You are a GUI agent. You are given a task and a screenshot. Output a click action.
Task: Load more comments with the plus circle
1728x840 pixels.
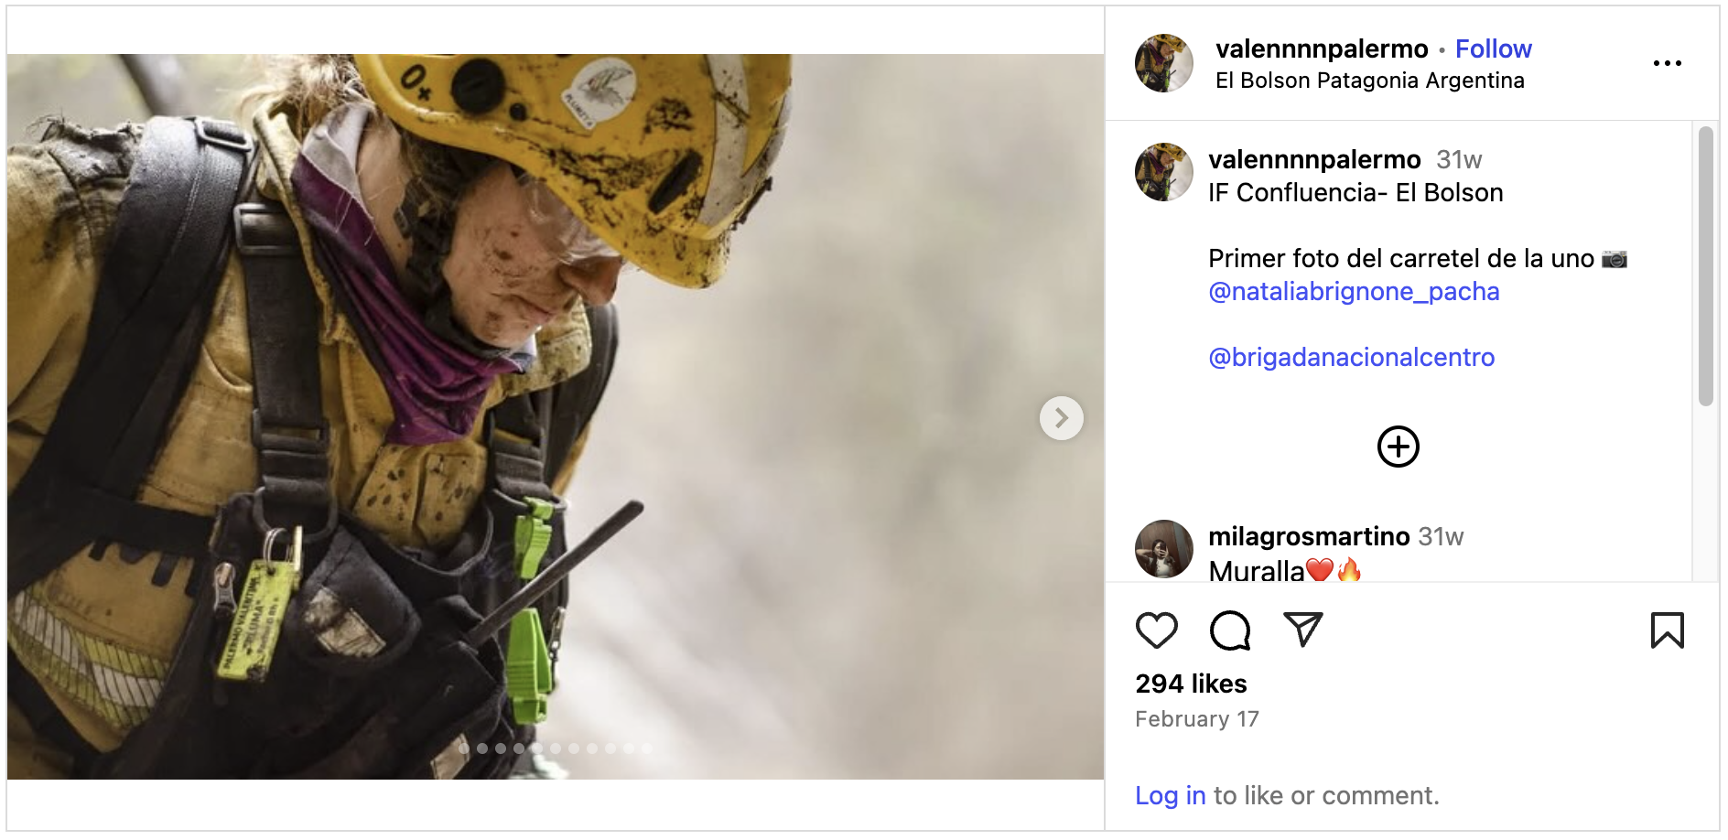1398,447
